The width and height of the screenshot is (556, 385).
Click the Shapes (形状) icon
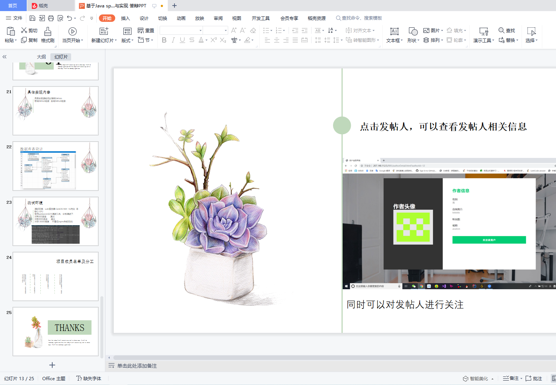click(x=413, y=31)
